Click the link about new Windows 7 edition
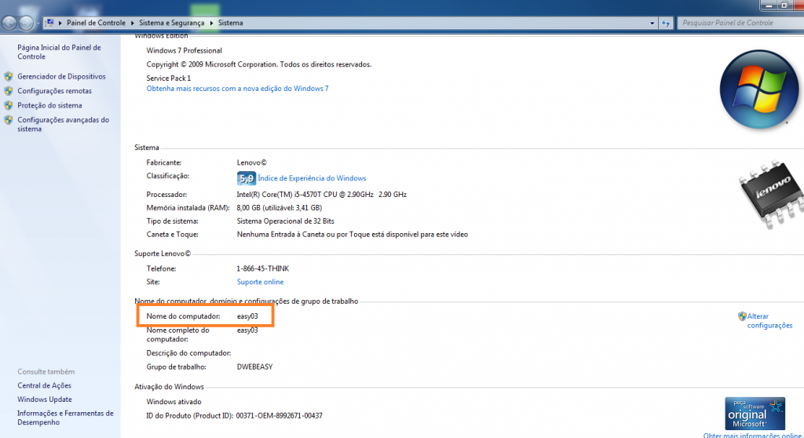This screenshot has height=438, width=804. (x=237, y=89)
